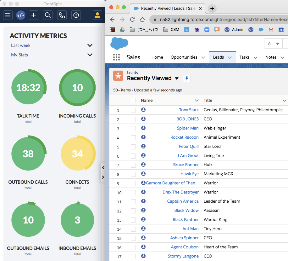Click the FrontSpin phone dialer icon

click(x=62, y=15)
